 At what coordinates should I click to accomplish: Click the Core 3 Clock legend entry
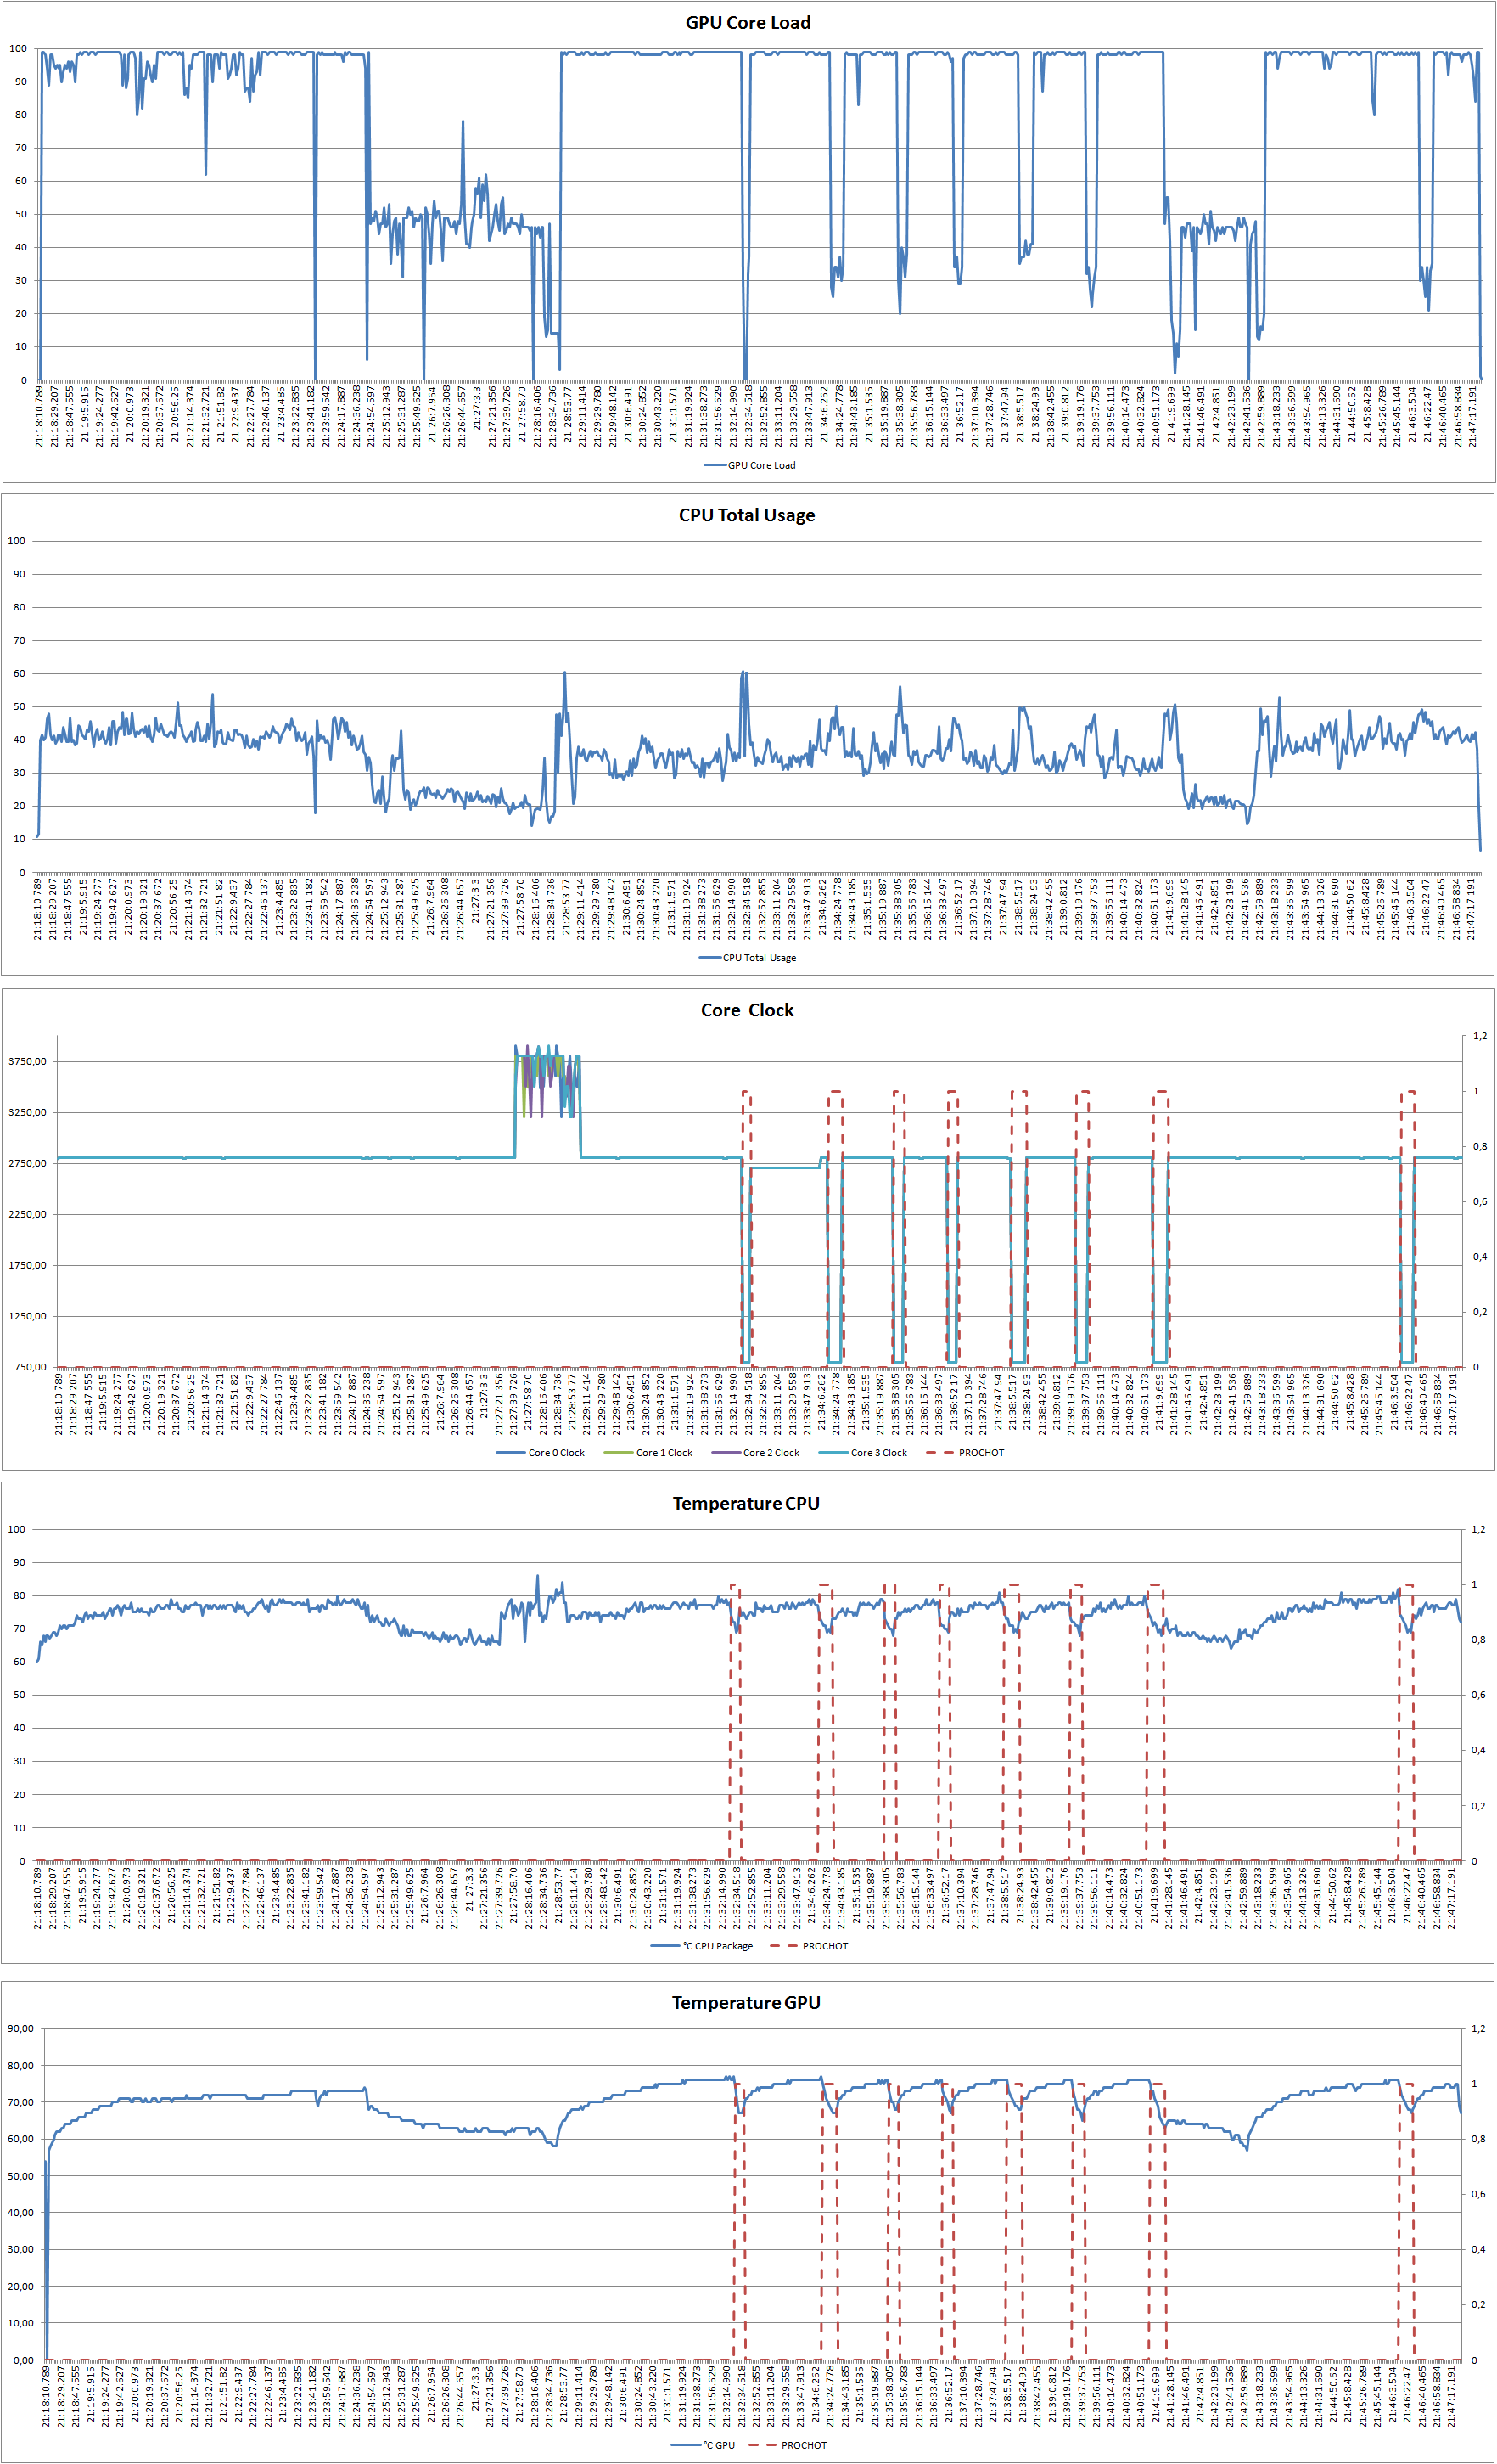(863, 1452)
